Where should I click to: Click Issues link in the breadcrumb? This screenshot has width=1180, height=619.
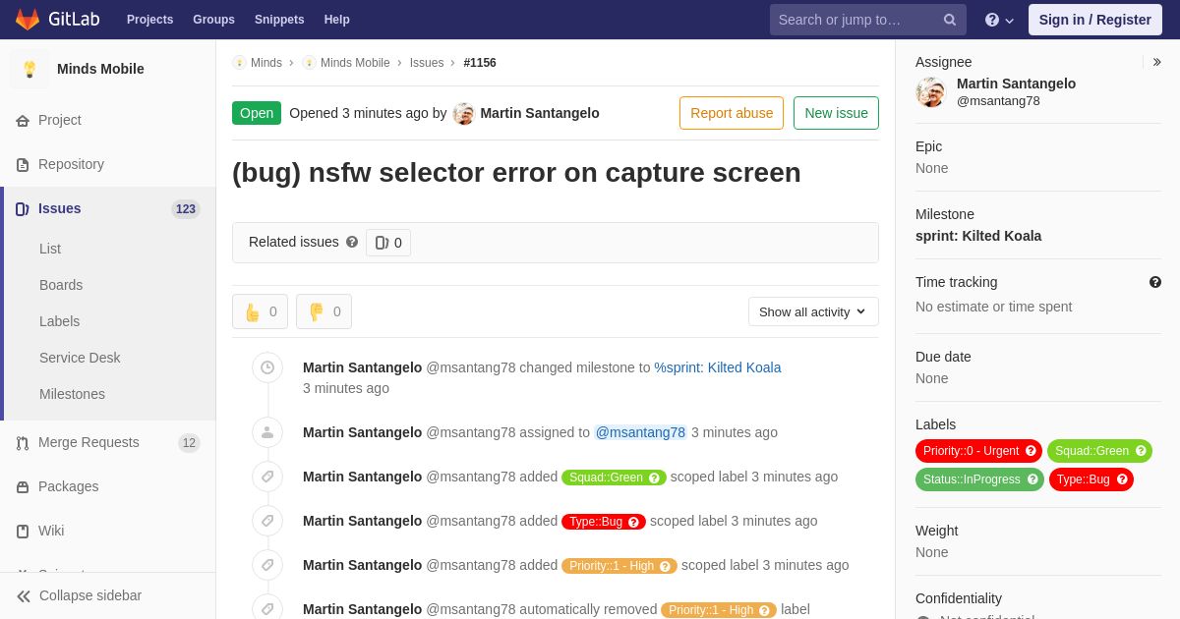click(427, 63)
